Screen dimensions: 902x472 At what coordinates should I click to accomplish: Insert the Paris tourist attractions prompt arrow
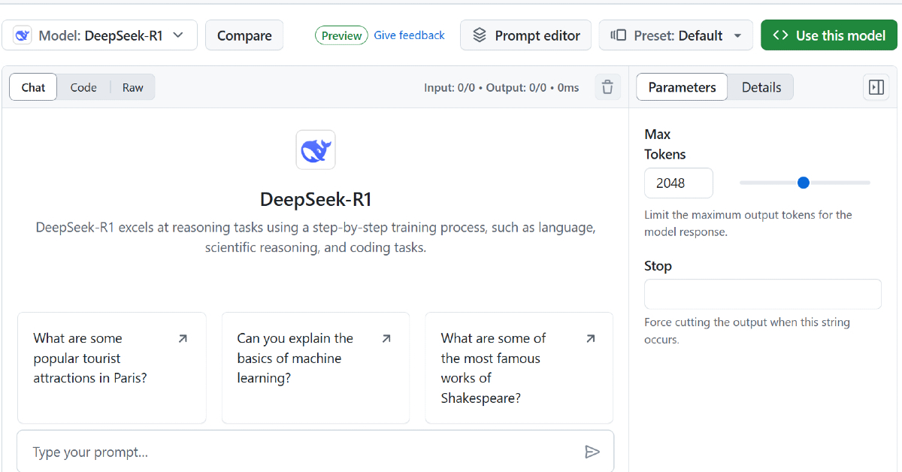182,338
